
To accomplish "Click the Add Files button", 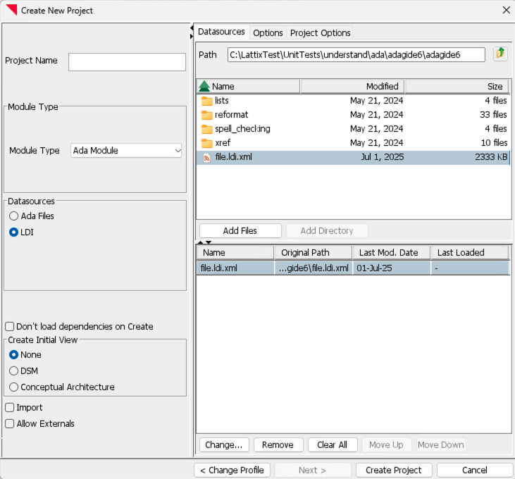I will pos(240,231).
